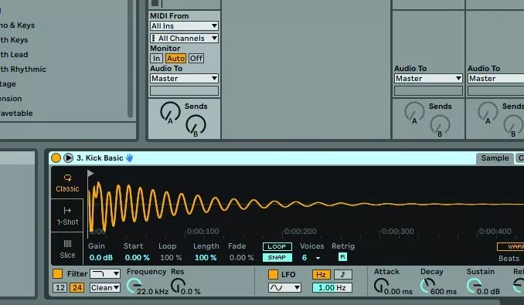The image size is (524, 305).
Task: Open the Sample tab
Action: click(495, 158)
